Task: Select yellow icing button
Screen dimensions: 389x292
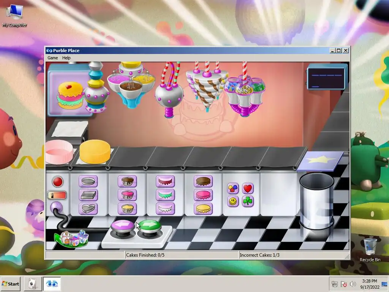Action: [x=203, y=209]
